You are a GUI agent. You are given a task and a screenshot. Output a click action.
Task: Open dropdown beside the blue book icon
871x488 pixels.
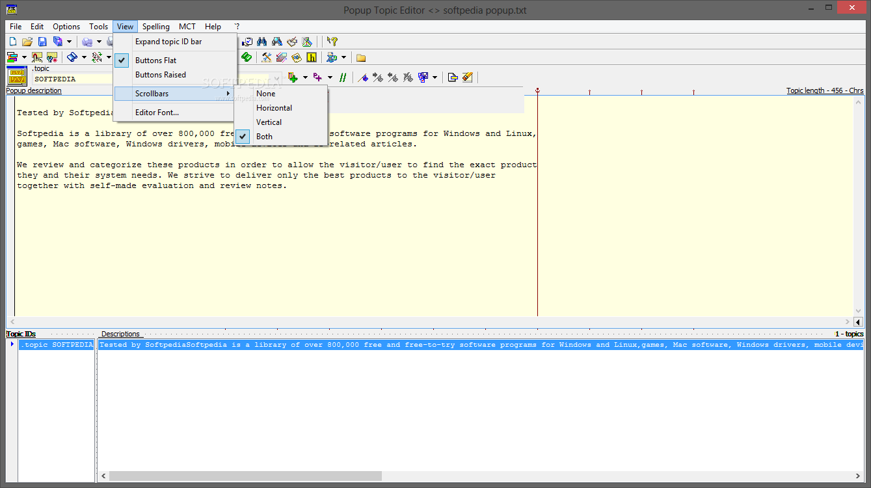[x=84, y=57]
